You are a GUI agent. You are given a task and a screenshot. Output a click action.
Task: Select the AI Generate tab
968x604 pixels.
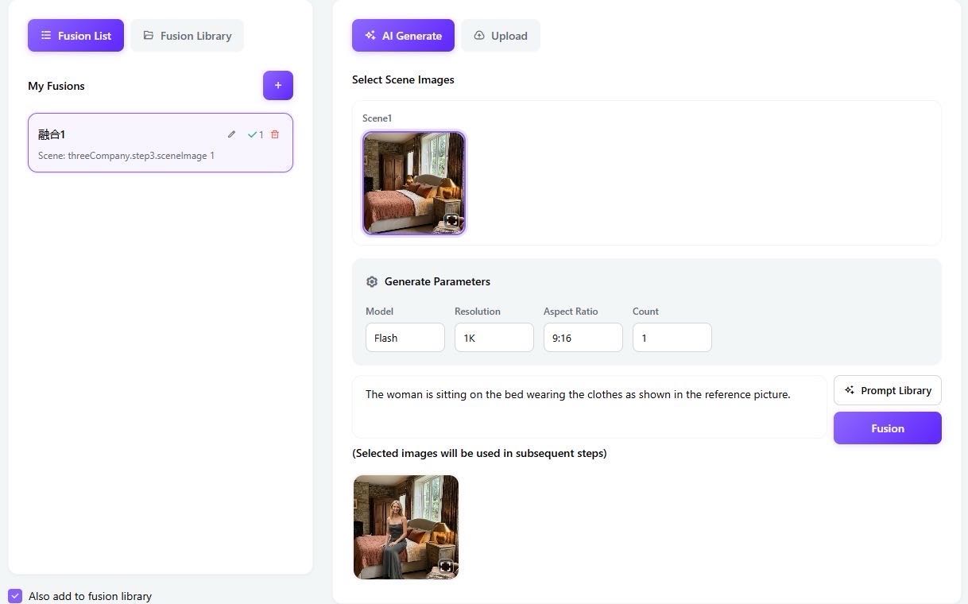click(403, 36)
